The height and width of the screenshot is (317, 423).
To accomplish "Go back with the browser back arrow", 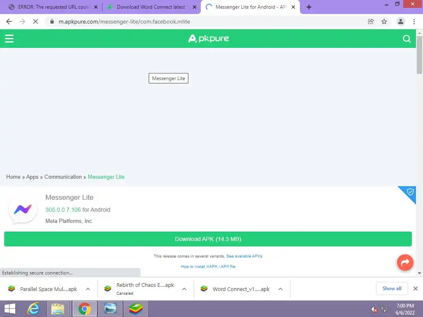I will (x=9, y=21).
